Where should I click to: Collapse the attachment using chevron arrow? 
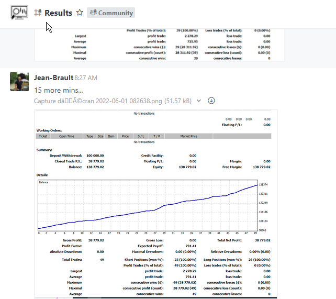click(x=199, y=101)
